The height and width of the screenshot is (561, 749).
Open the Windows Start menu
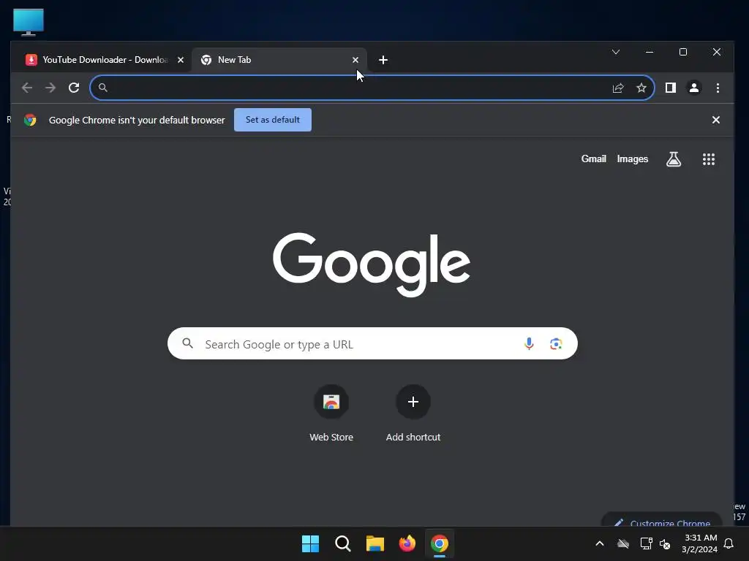point(310,543)
